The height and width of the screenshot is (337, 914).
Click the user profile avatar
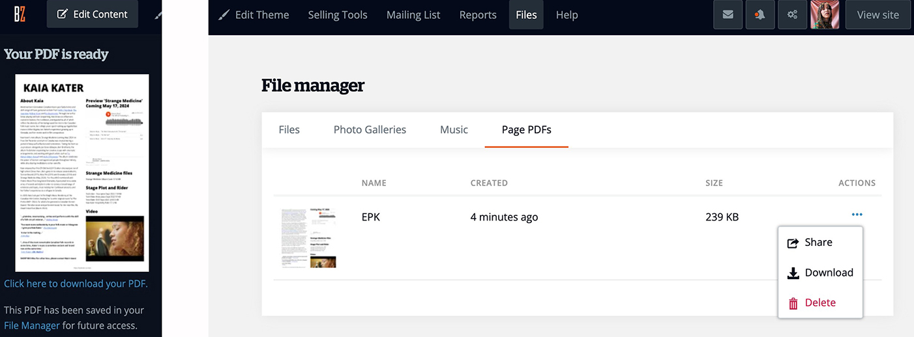[x=824, y=15]
